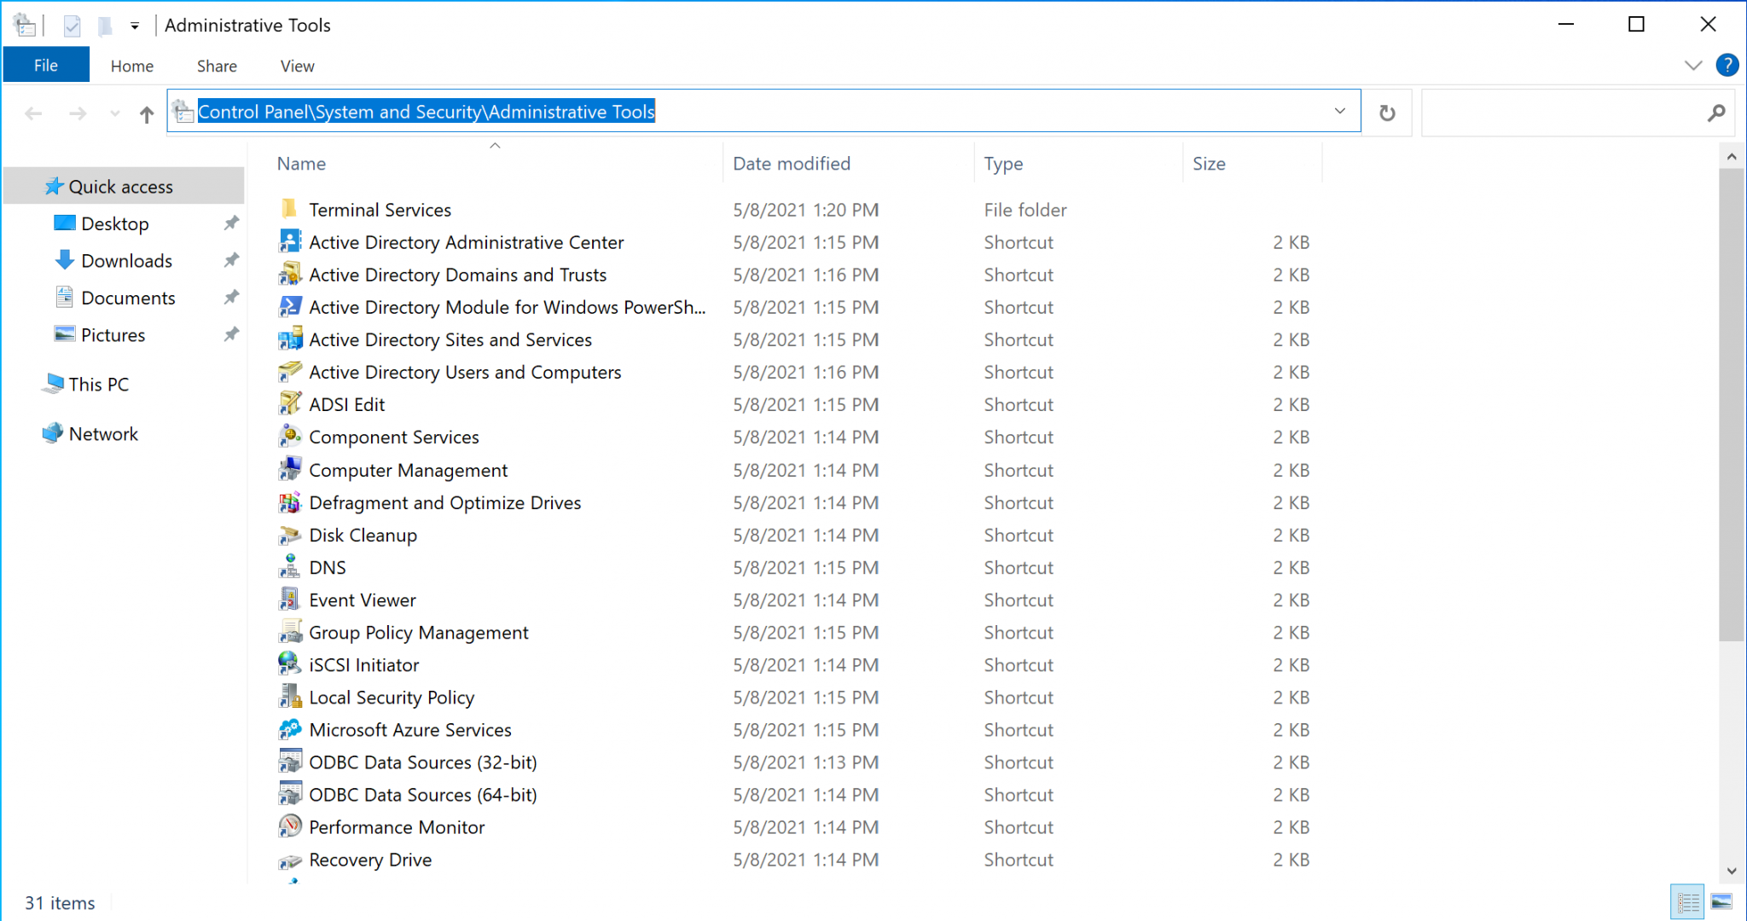
Task: Click the Computer Management icon
Action: pyautogui.click(x=289, y=469)
